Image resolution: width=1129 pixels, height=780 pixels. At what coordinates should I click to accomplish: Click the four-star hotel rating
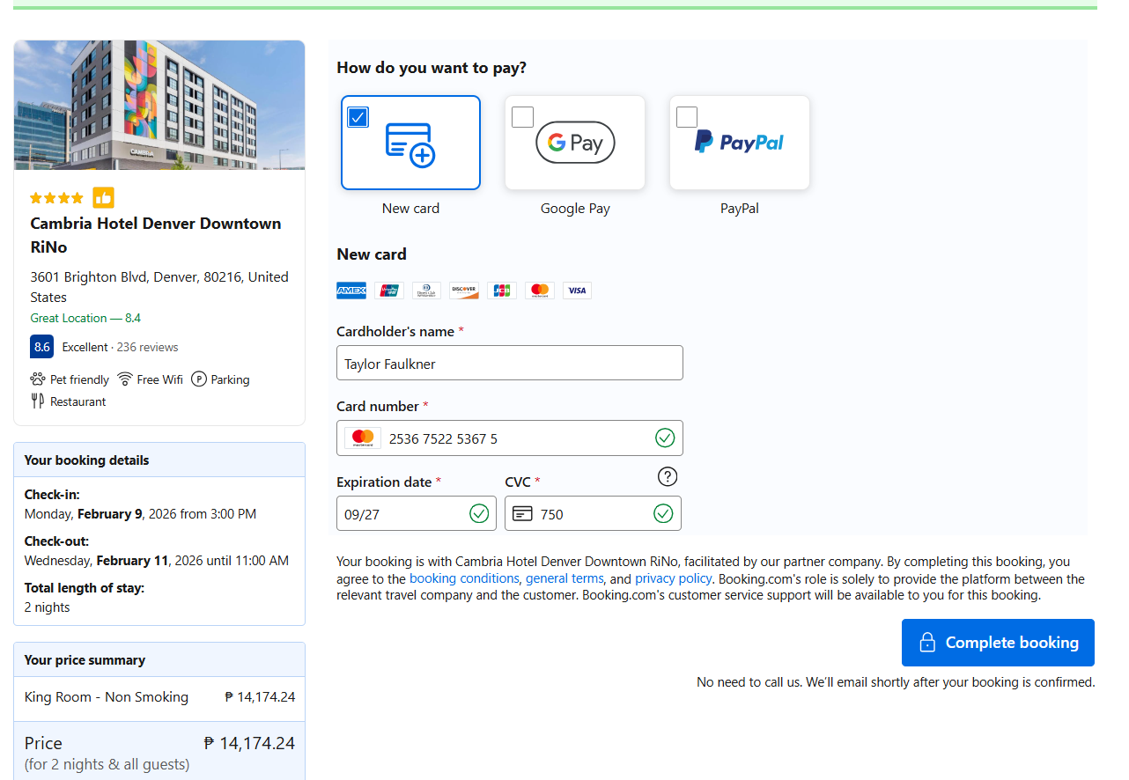[57, 198]
